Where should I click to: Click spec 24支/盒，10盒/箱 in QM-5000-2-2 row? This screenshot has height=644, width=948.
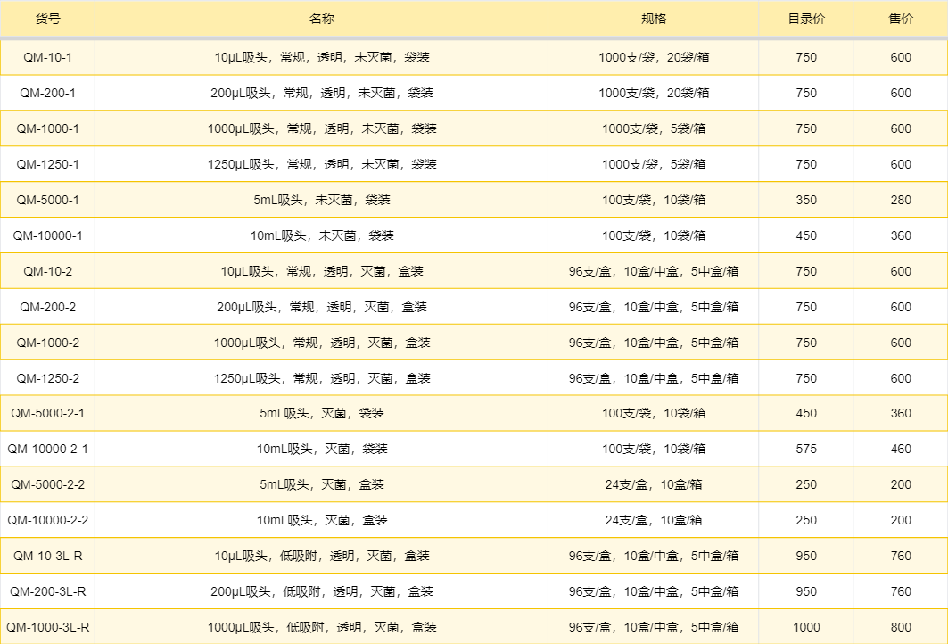click(654, 485)
